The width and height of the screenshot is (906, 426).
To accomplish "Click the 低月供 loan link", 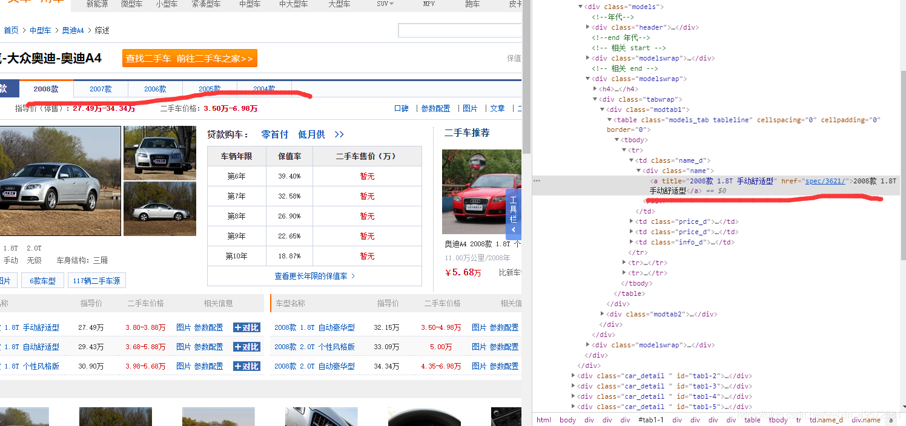I will [x=311, y=134].
